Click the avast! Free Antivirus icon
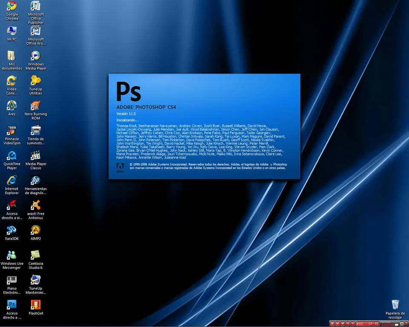This screenshot has height=327, width=409. point(36,210)
